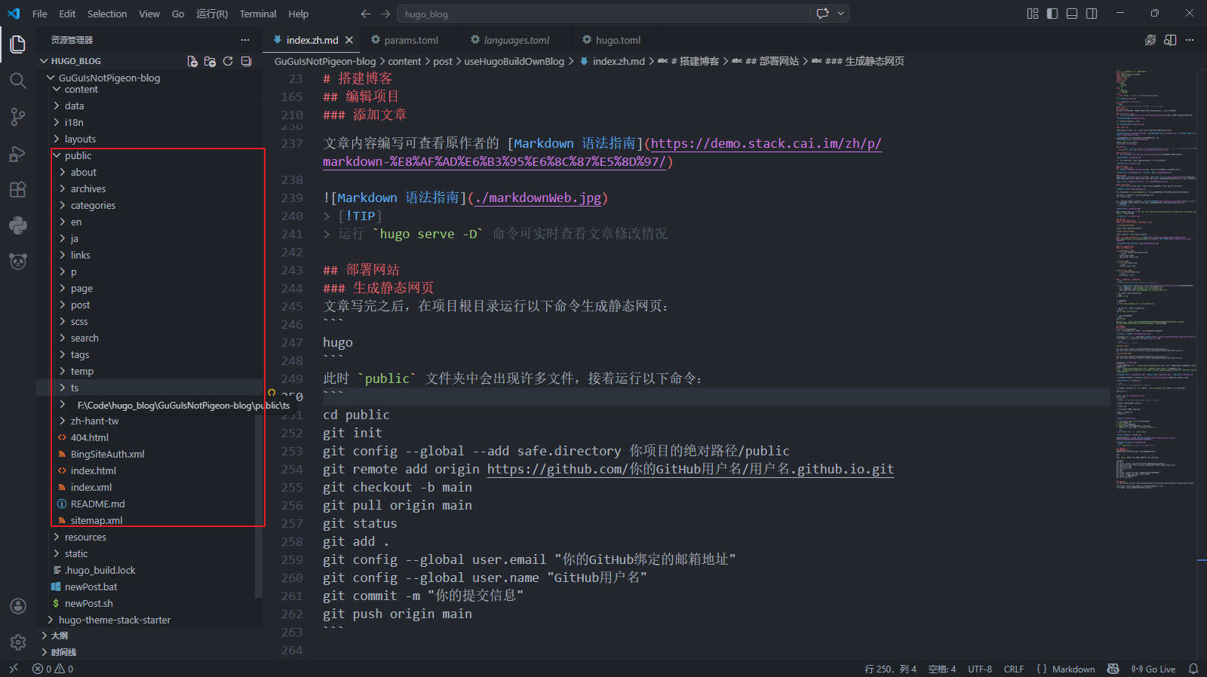Screen dimensions: 1207x677
Task: Open the Extensions view
Action: click(18, 189)
